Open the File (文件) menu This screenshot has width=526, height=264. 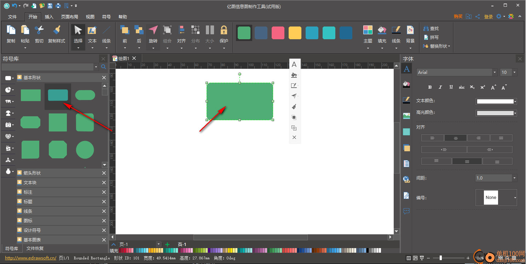tap(12, 17)
